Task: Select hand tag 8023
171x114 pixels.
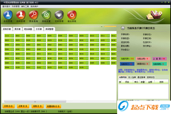Action: pos(9,40)
